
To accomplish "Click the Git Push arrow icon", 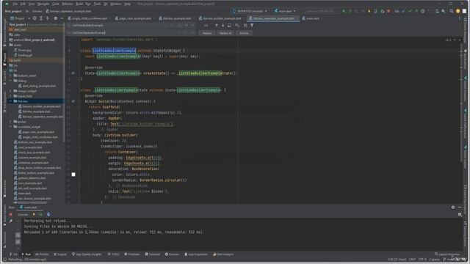I will pos(416,11).
